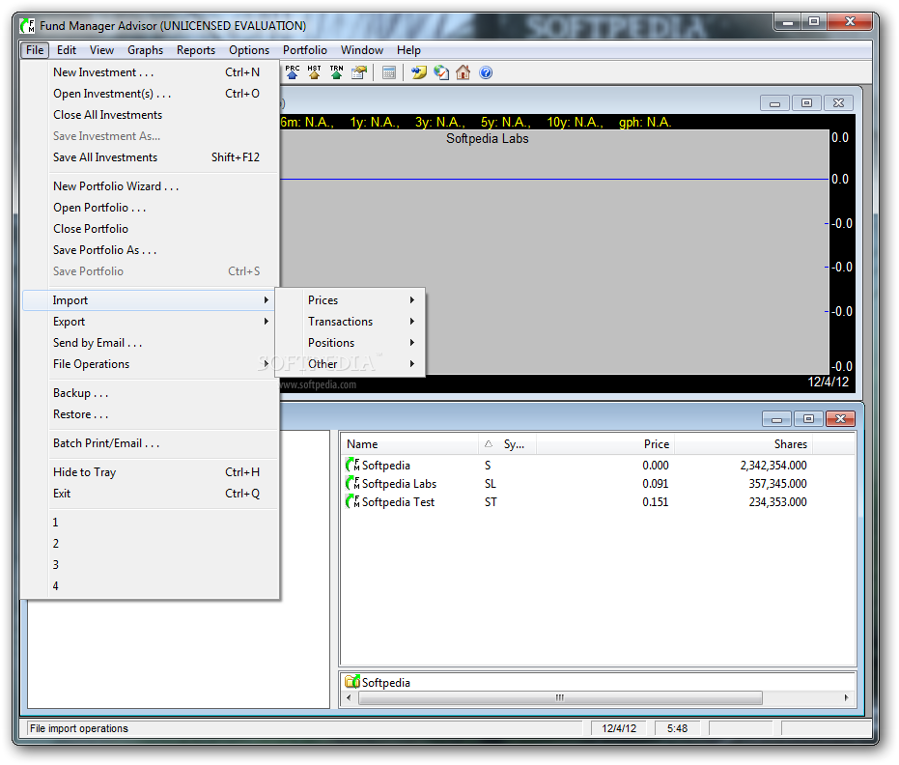Screen dimensions: 899x765
Task: Click the 2,342,354.000 shares value
Action: (773, 465)
